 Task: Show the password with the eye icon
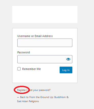tap(68, 59)
